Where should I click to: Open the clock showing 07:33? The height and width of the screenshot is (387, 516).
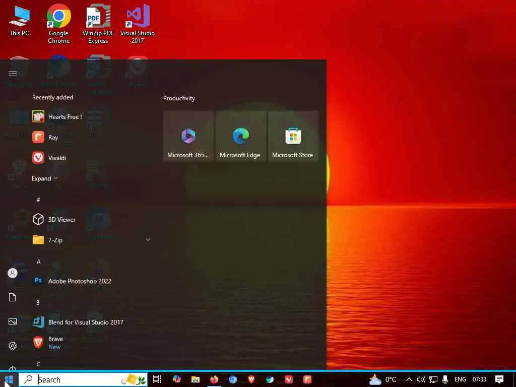[479, 379]
